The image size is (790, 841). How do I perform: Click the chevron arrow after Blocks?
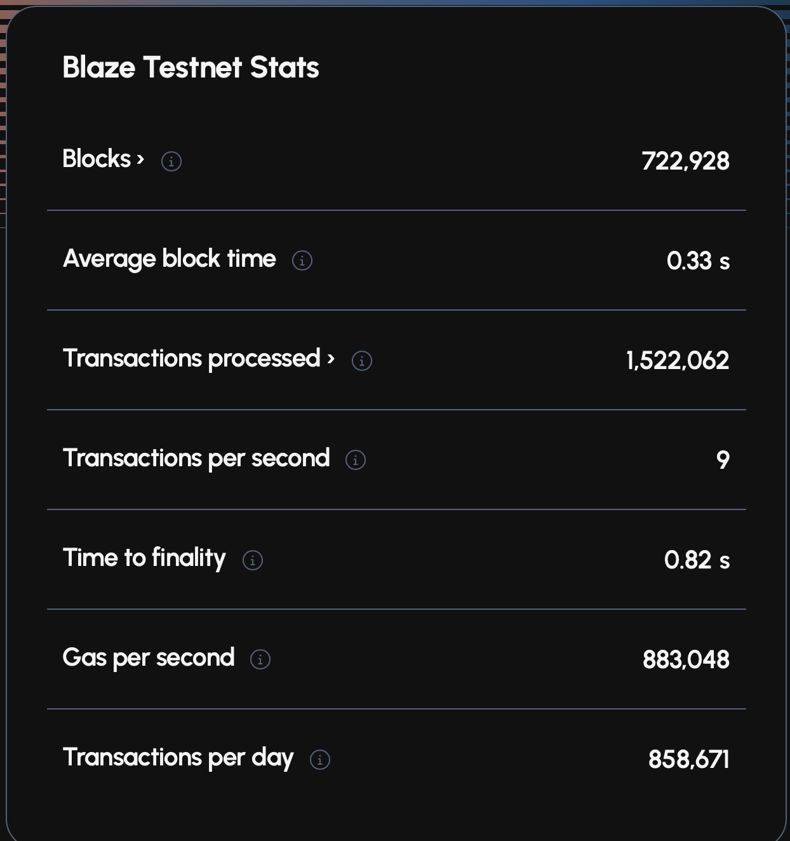[140, 159]
